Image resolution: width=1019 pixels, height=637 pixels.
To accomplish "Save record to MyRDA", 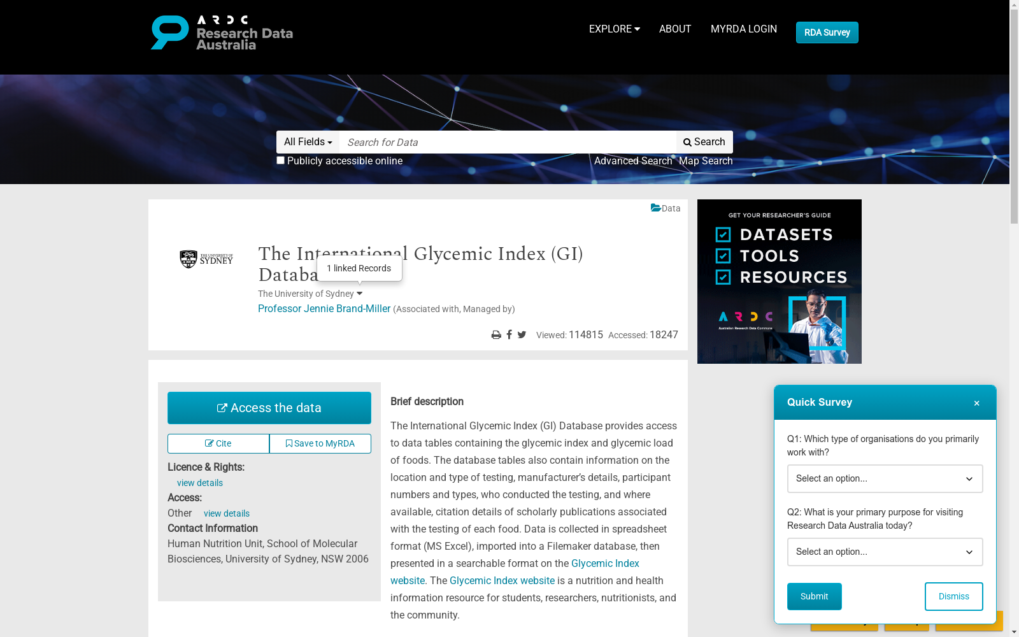I will [x=320, y=443].
